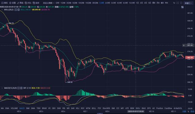Viewport: 195px width, 114px height.
Task: Collapse the MACD indicator panel
Action: [x=2, y=88]
